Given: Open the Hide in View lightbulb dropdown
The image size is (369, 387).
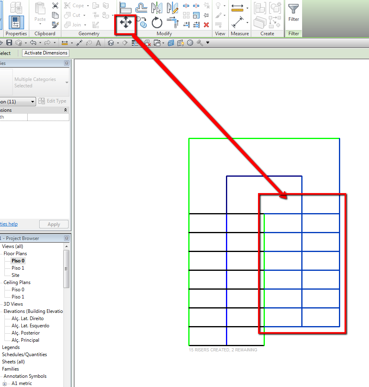Looking at the screenshot, I should click(x=224, y=6).
